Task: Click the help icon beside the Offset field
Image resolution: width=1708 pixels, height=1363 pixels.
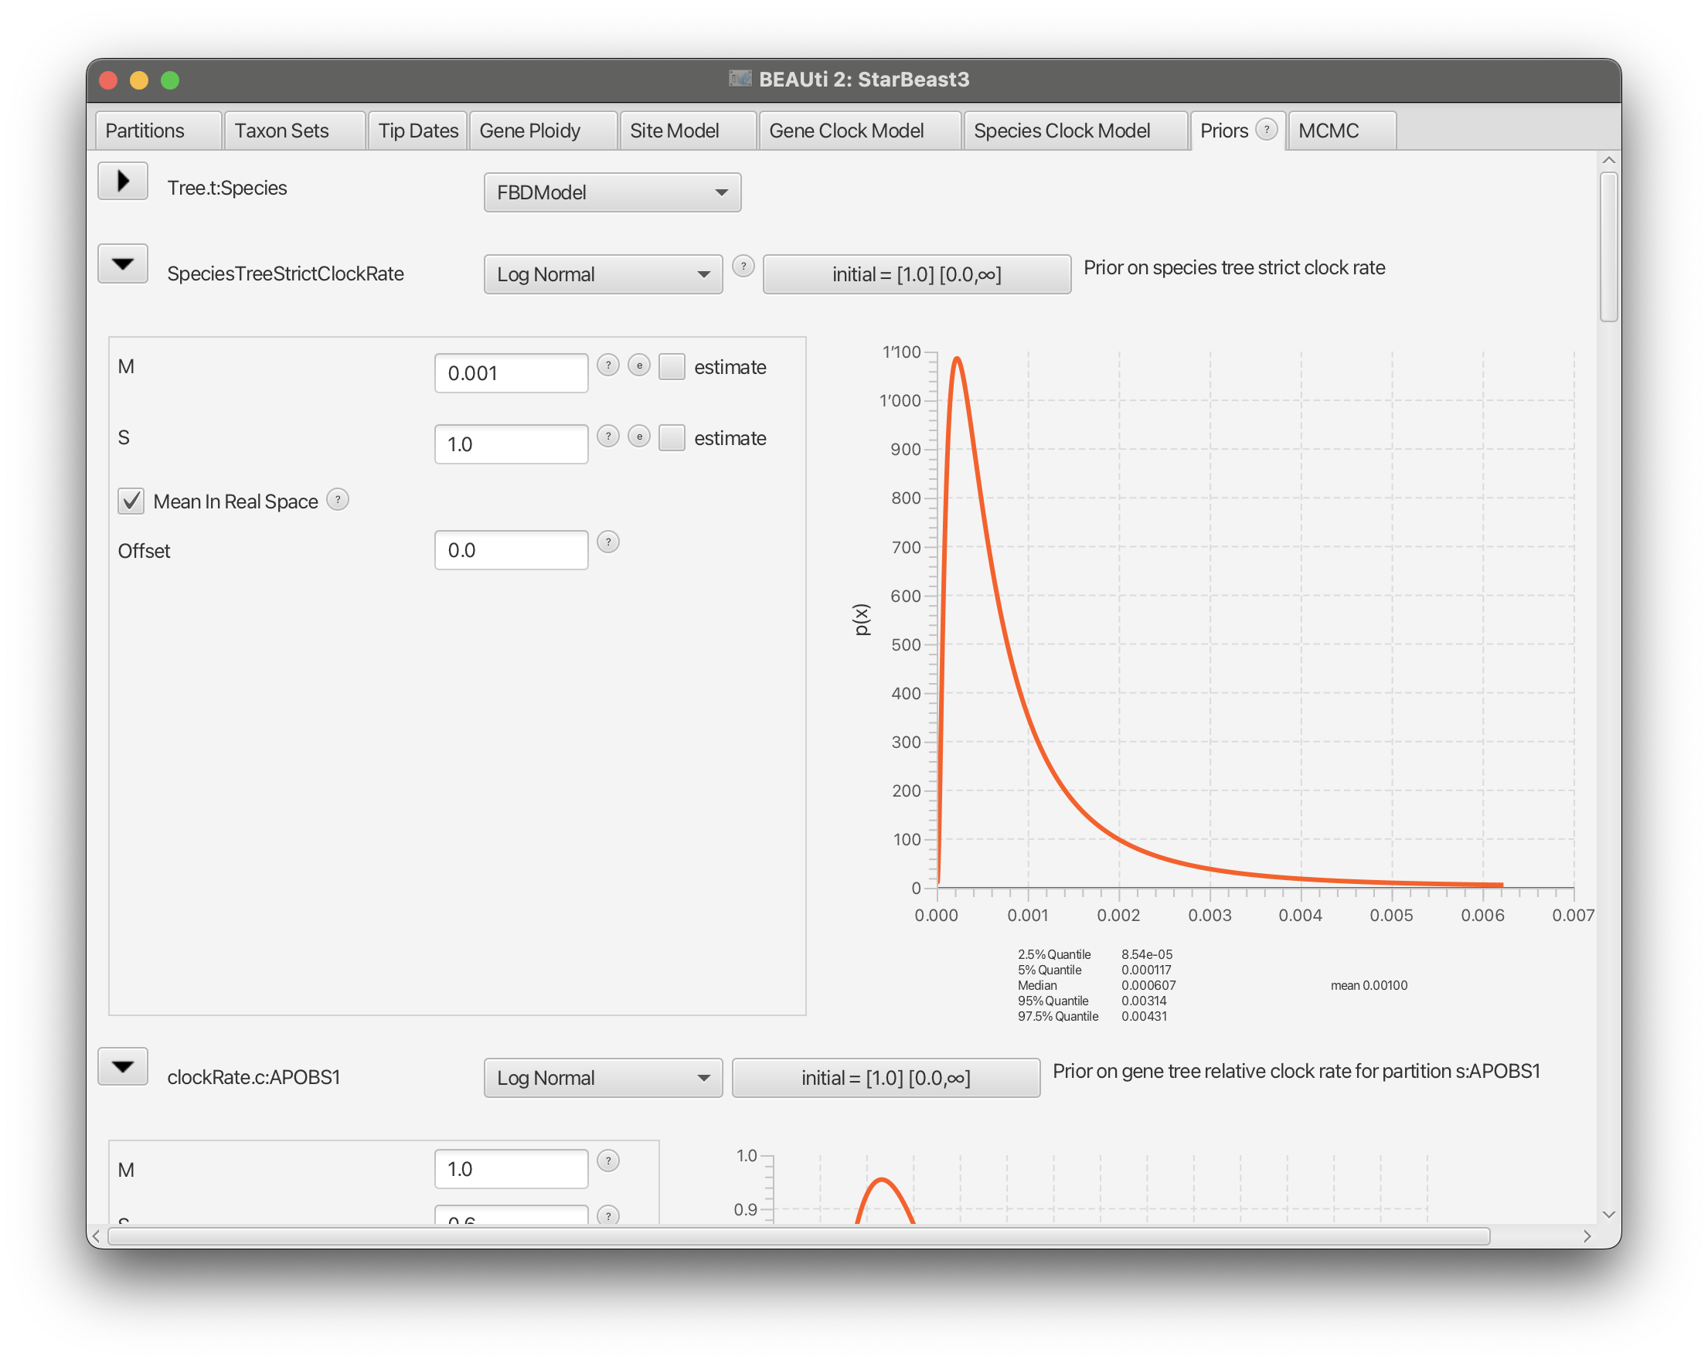Action: pos(607,542)
